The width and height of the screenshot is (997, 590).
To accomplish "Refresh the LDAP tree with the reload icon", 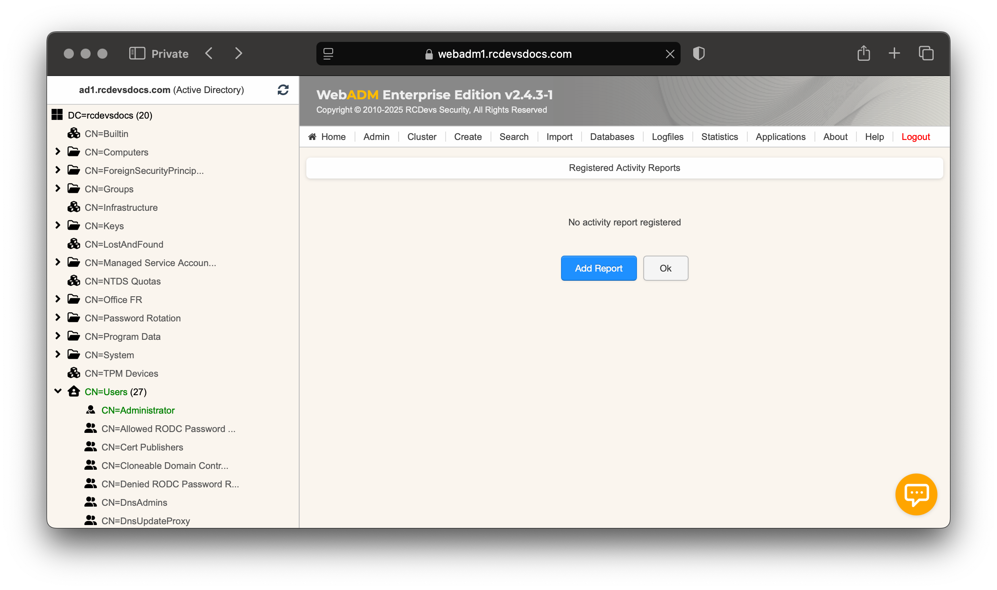I will point(283,90).
